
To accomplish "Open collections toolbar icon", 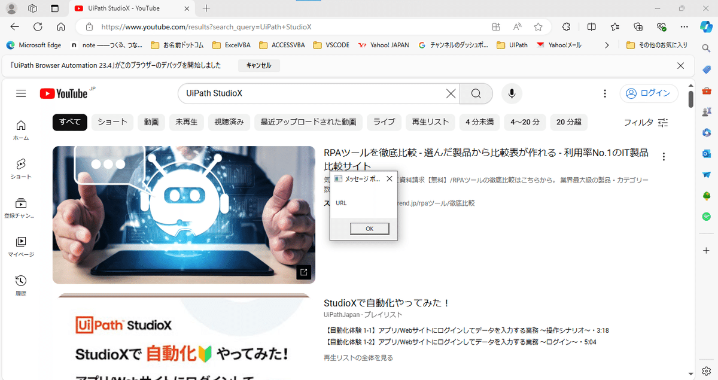I will (x=638, y=27).
